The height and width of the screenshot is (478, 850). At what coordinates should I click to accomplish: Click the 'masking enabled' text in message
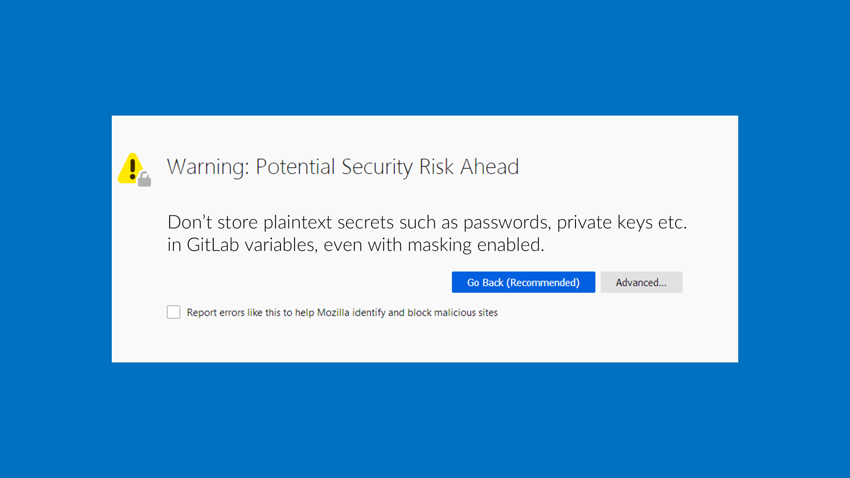tap(475, 245)
